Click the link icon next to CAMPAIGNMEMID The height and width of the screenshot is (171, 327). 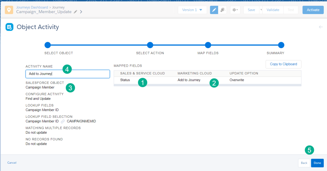[x=63, y=122]
